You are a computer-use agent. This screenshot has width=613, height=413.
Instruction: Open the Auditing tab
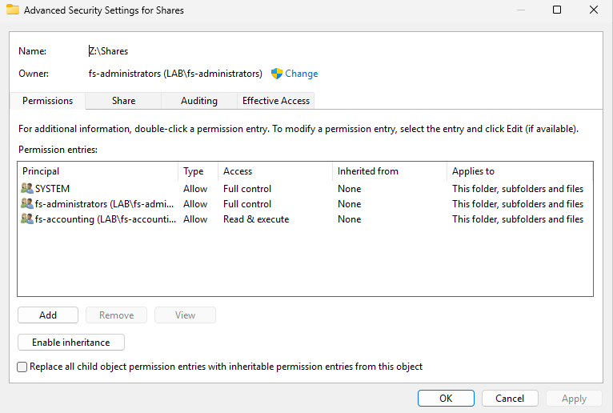pos(199,101)
